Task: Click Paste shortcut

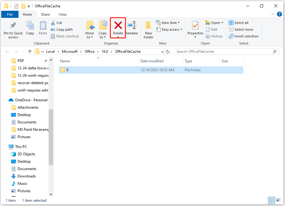Action: pyautogui.click(x=65, y=36)
